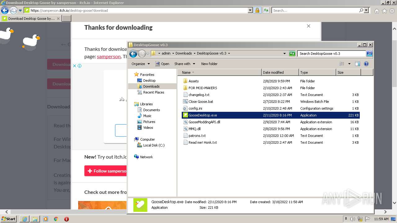Close the Thanks for downloading dialog
Screen dimensions: 397x223
click(x=309, y=26)
